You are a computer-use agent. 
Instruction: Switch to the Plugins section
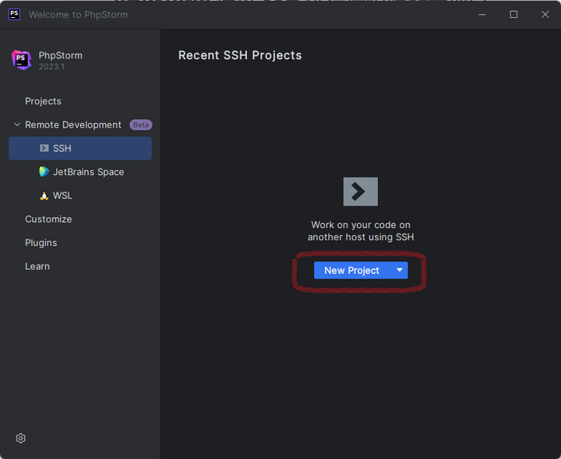(x=41, y=243)
